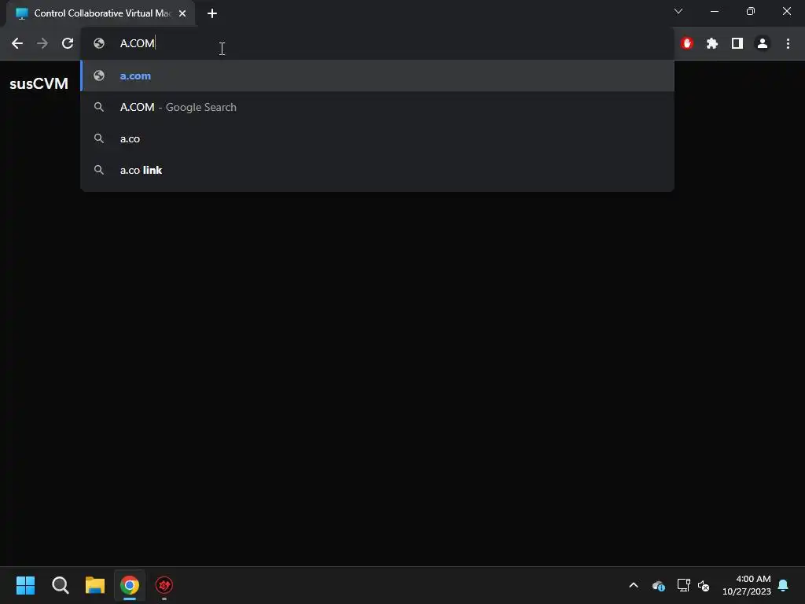Image resolution: width=805 pixels, height=604 pixels.
Task: Click the address bar containing A.COM
Action: [377, 44]
